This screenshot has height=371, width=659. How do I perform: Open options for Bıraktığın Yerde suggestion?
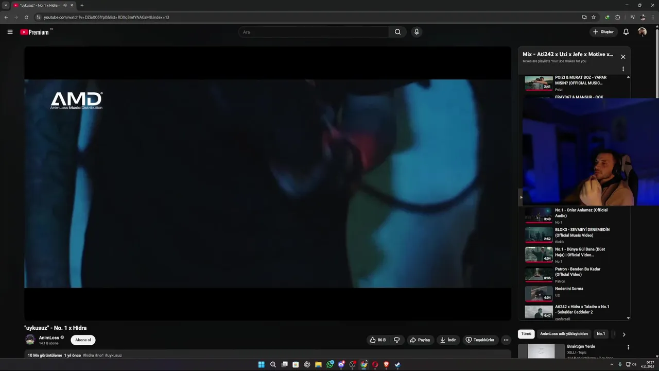coord(628,347)
